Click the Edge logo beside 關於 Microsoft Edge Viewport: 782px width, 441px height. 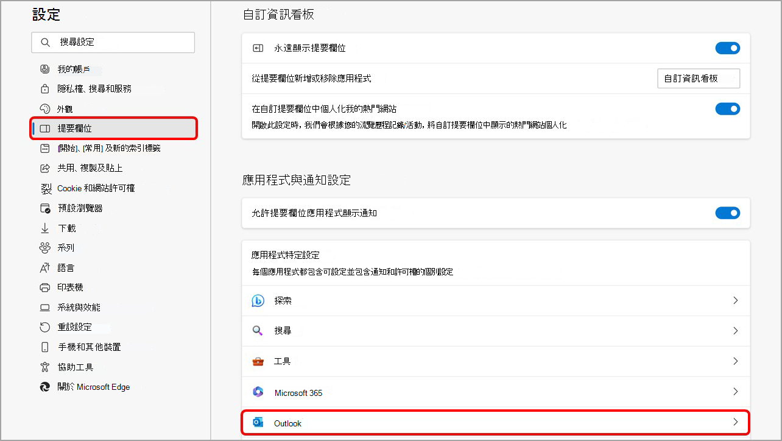click(44, 387)
